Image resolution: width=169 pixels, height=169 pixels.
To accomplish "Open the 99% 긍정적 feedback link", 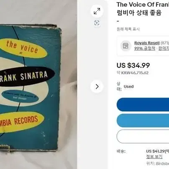I will point(145,49).
